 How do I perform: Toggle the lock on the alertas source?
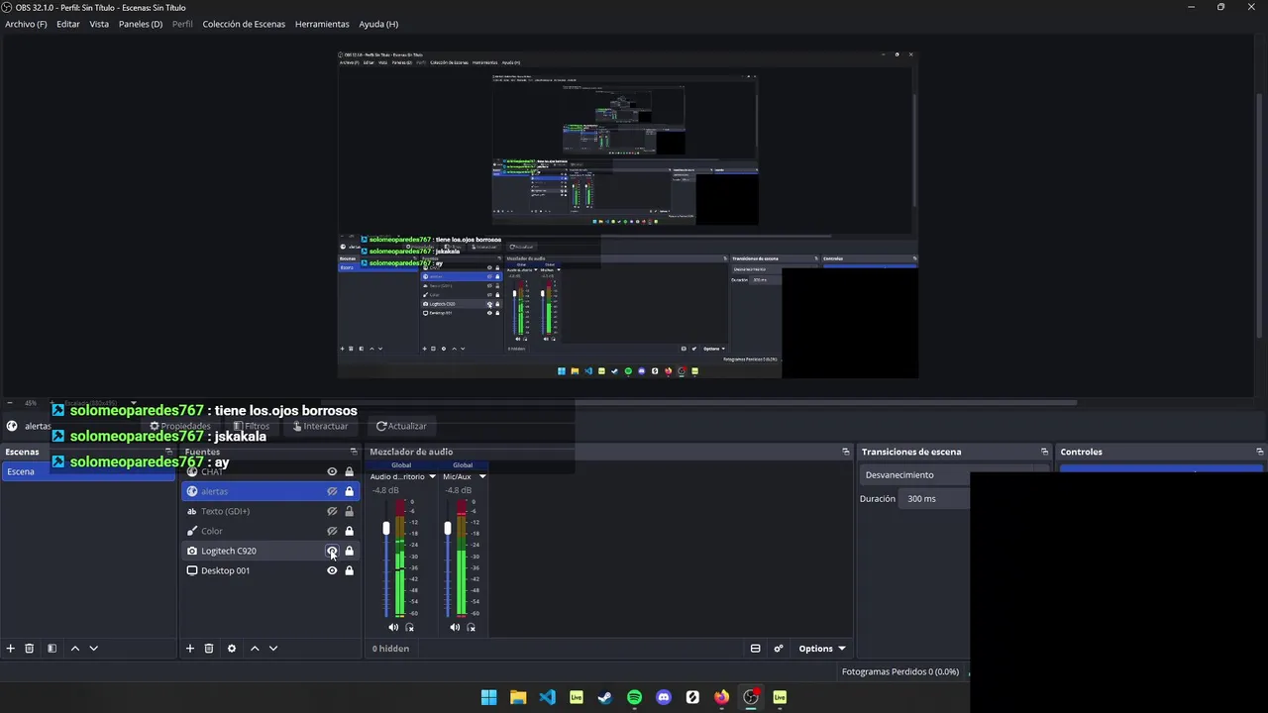pos(349,491)
